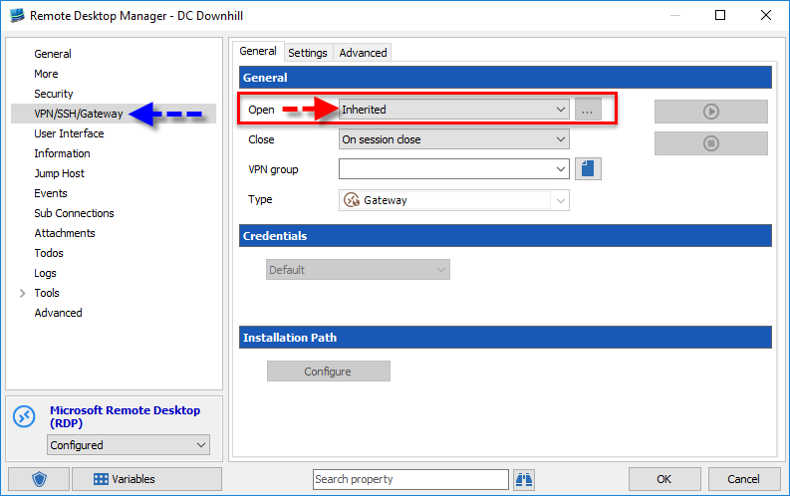Click the Microsoft Remote Desktop RDP icon

click(x=25, y=416)
